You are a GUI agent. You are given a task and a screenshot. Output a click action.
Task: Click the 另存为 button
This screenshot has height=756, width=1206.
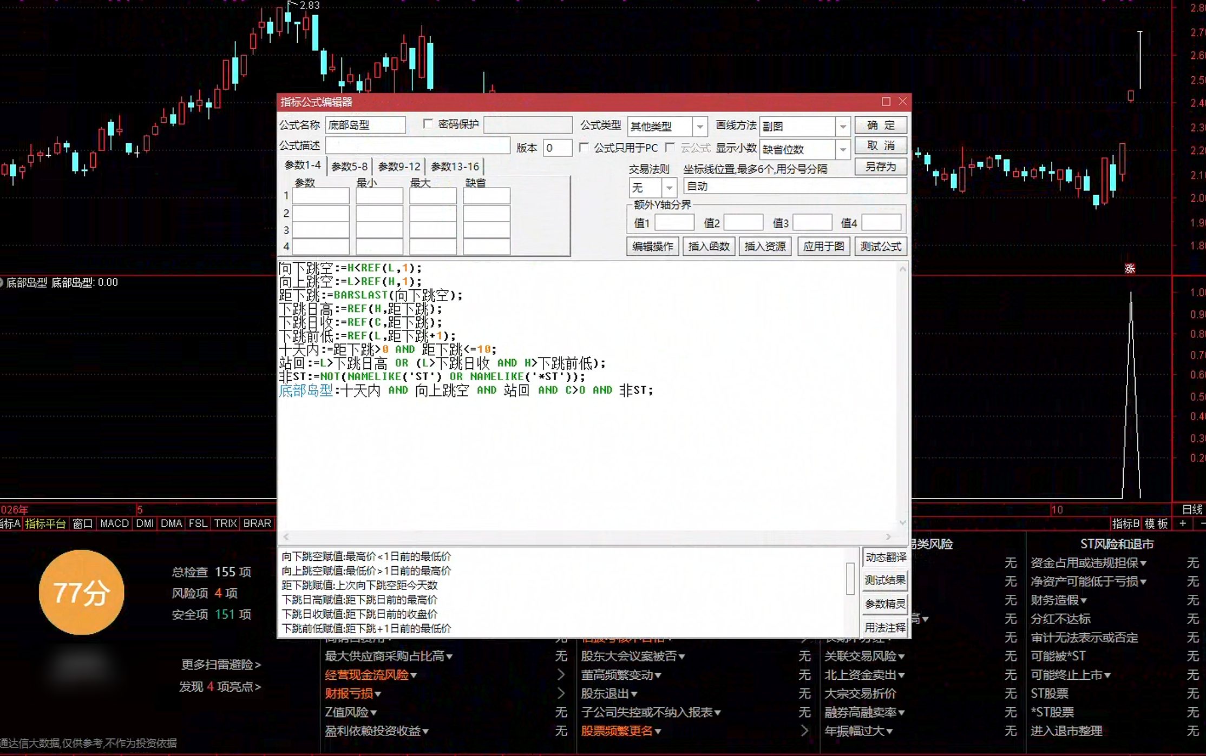[881, 167]
